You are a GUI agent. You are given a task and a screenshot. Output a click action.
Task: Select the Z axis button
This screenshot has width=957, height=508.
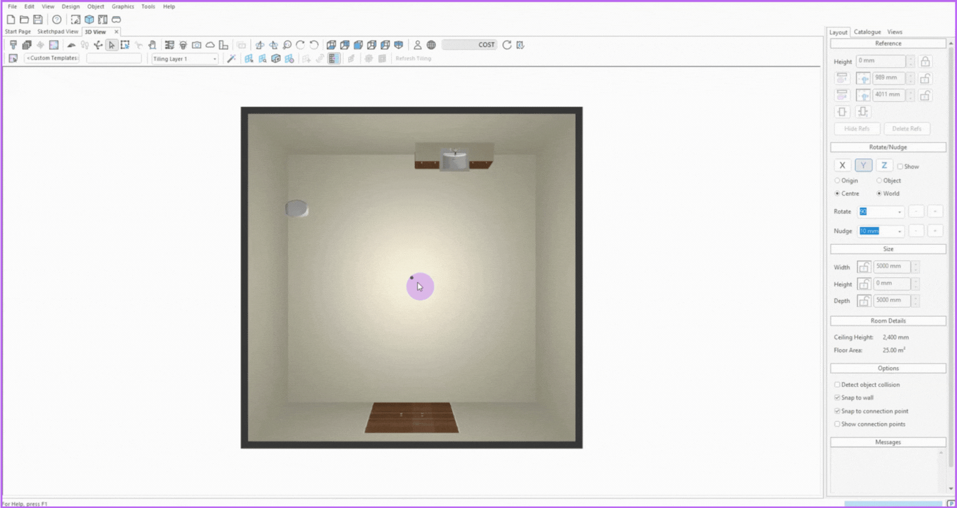(884, 165)
